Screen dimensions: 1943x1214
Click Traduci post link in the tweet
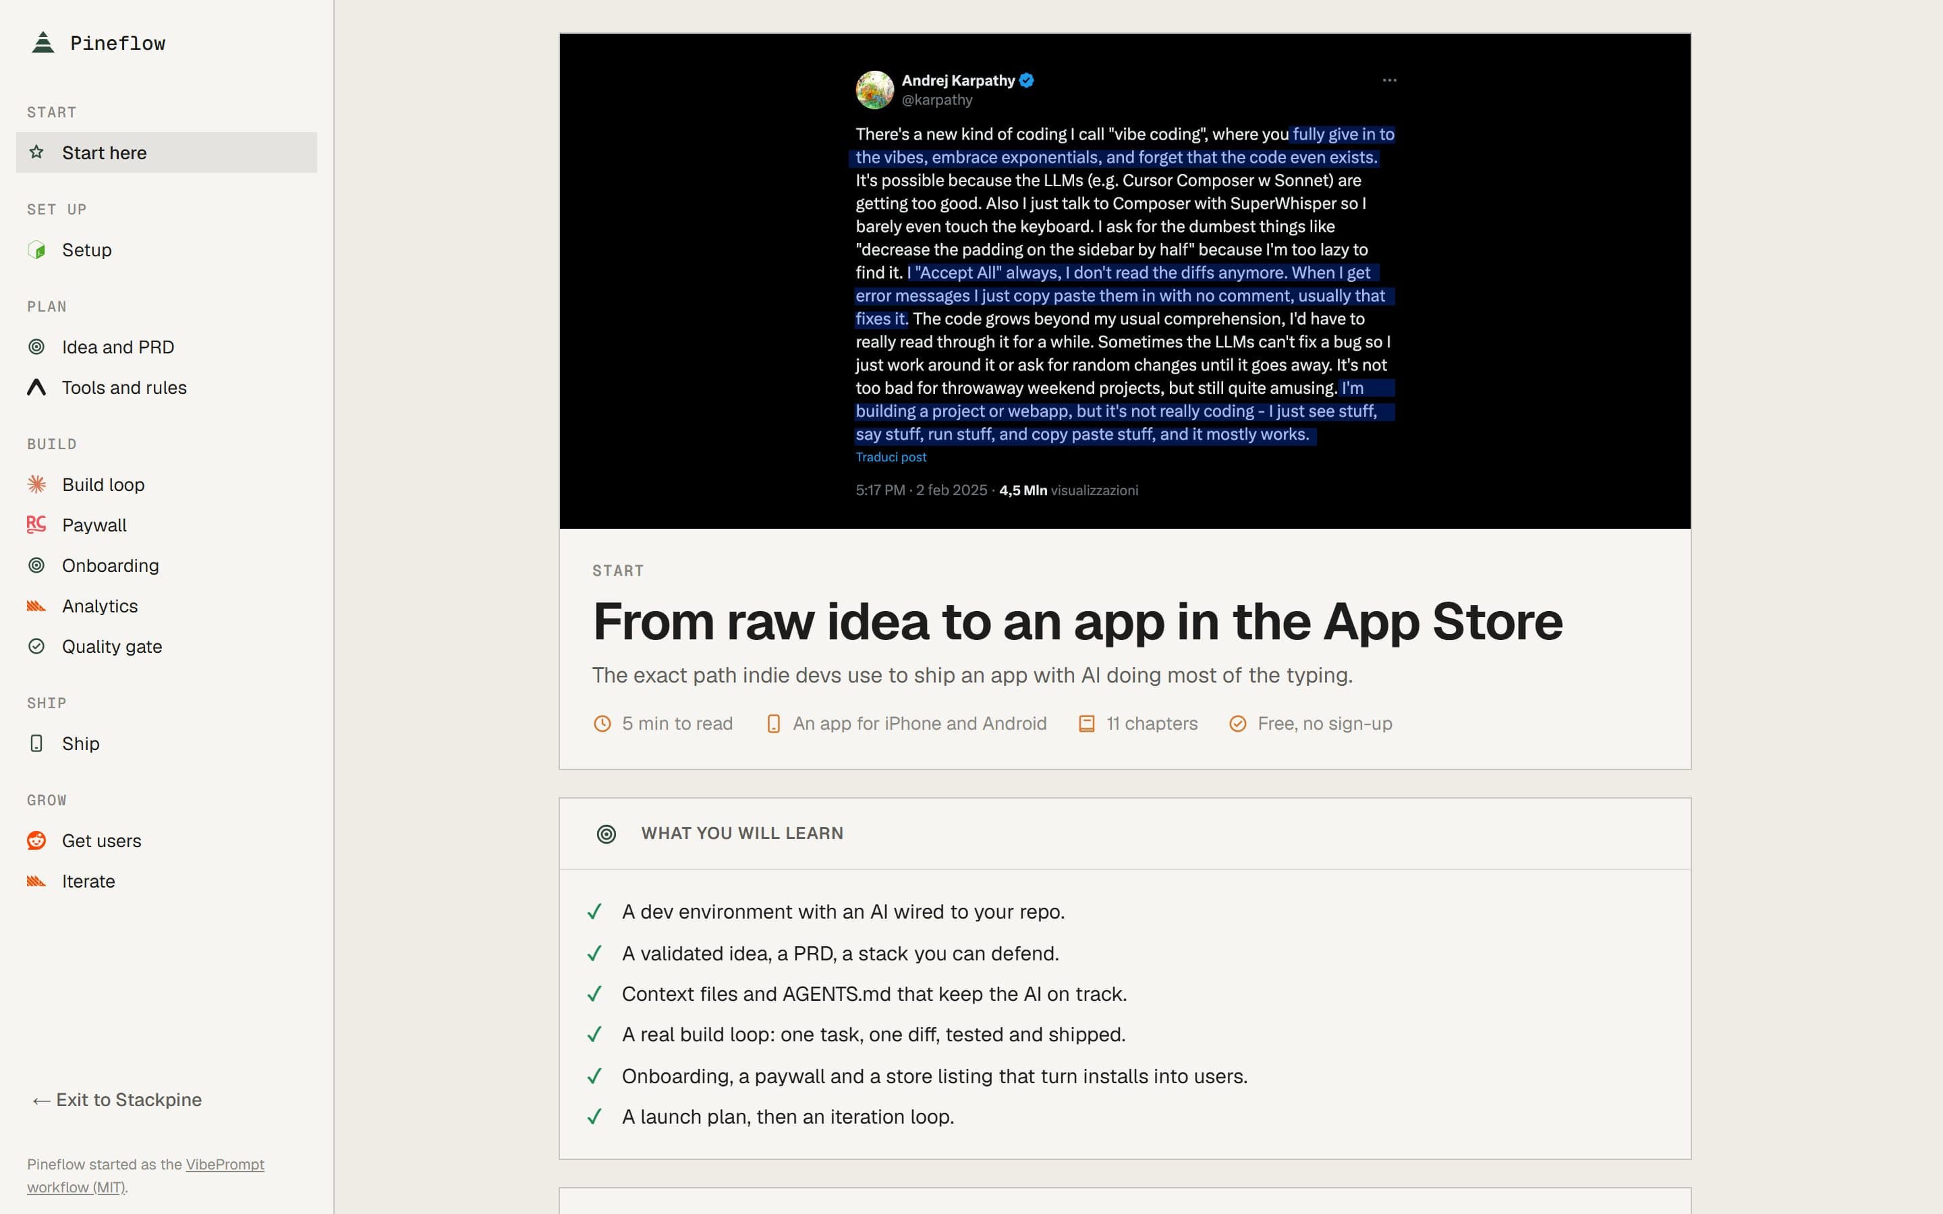891,457
